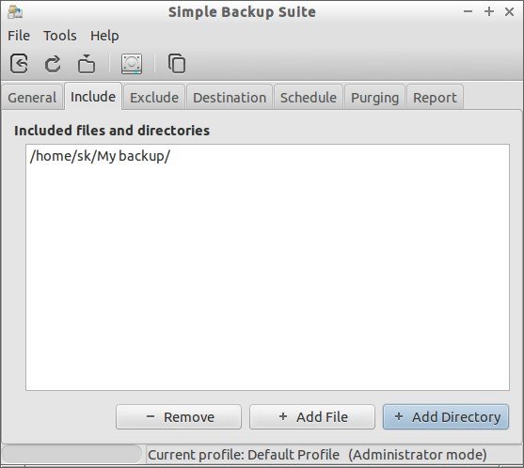
Task: Click the copy profiles toolbar icon
Action: (177, 63)
